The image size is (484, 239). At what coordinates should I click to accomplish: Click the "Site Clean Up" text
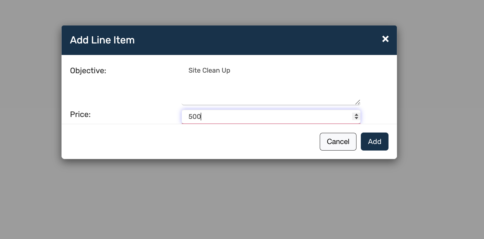pyautogui.click(x=209, y=70)
